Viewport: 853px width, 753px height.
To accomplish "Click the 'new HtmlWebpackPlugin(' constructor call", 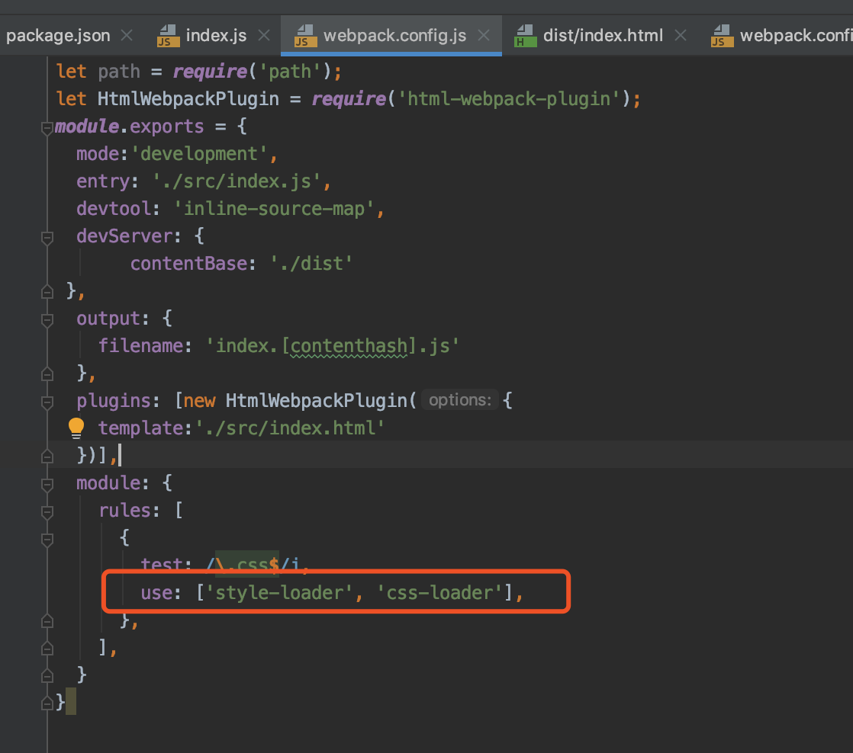I will (x=301, y=400).
